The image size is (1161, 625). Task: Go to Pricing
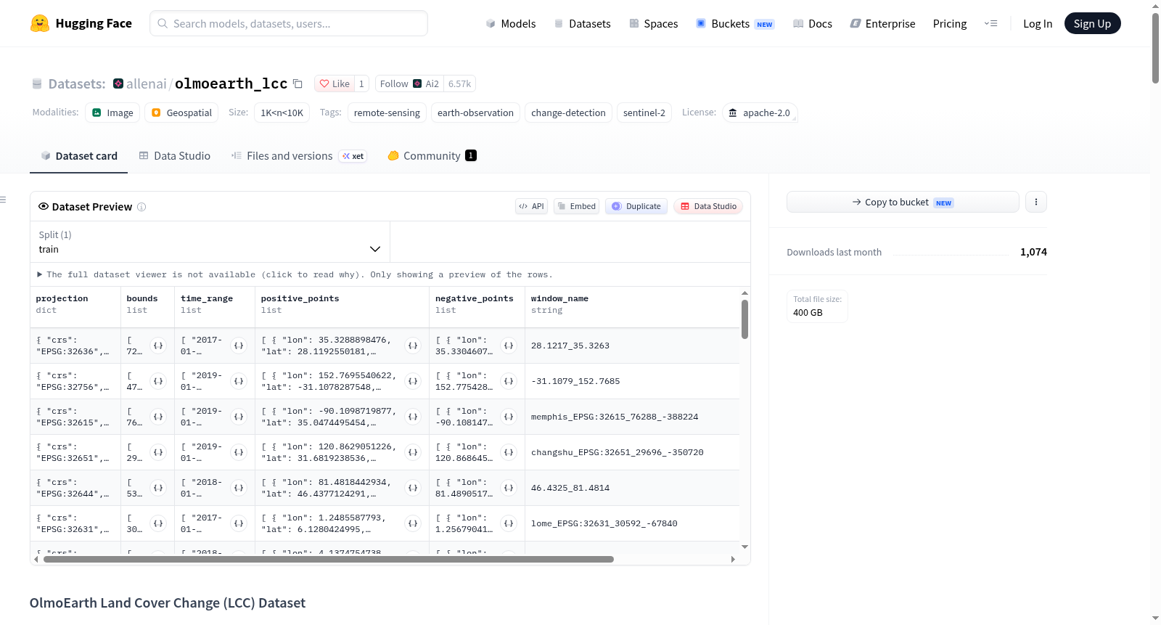pos(950,23)
